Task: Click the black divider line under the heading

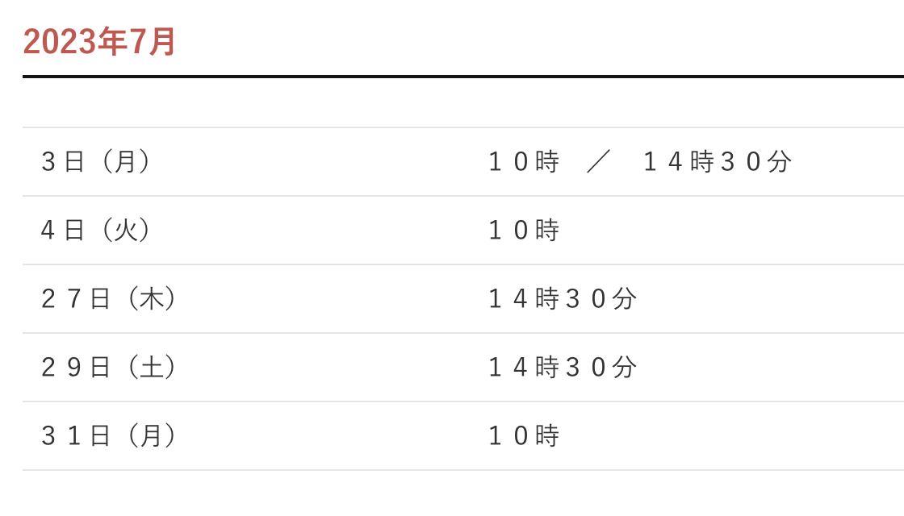Action: (x=463, y=77)
